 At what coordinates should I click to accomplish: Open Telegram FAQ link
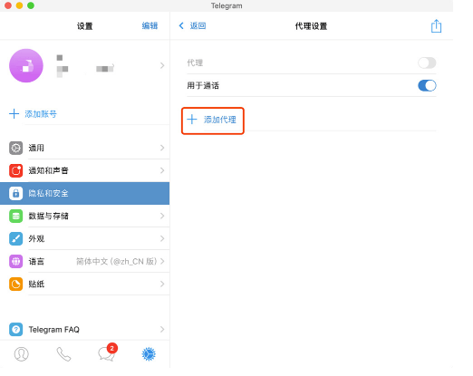[x=54, y=329]
